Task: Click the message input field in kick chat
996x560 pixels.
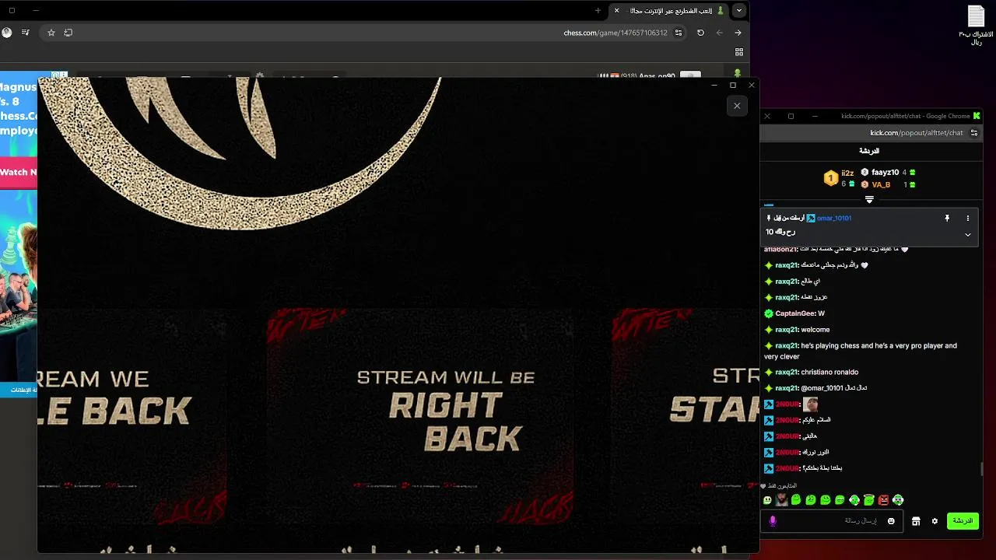Action: coord(833,521)
